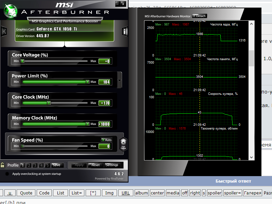
Task: Click the hardware monitor scrollbar thumb
Action: [252, 58]
